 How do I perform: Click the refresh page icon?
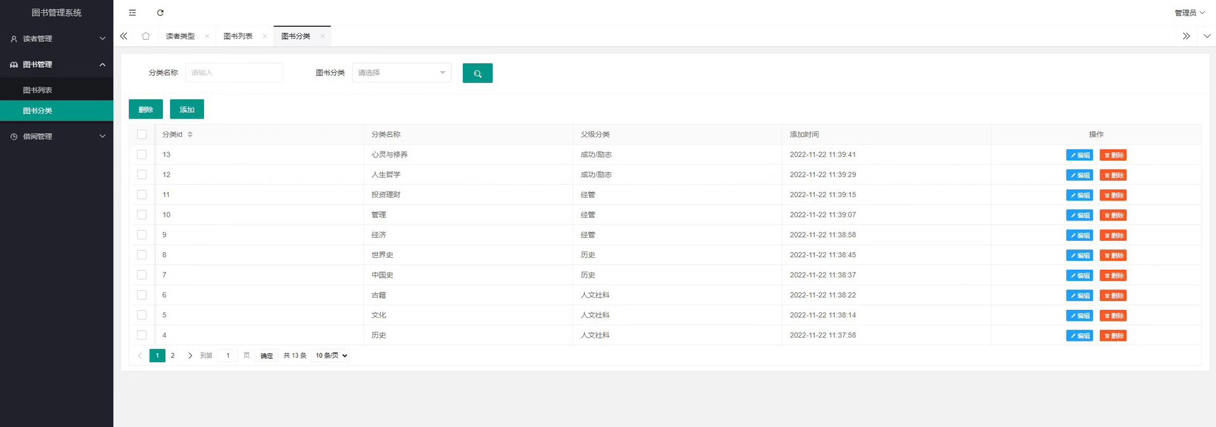pos(160,13)
